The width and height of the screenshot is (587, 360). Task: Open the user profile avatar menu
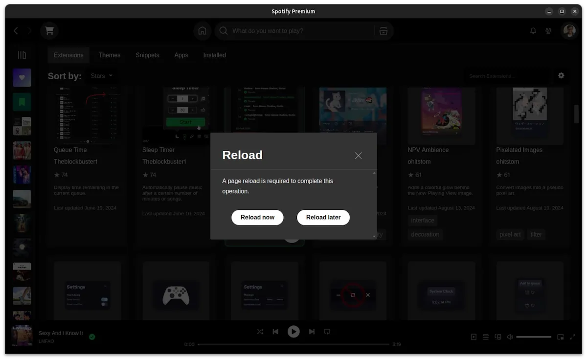[569, 31]
